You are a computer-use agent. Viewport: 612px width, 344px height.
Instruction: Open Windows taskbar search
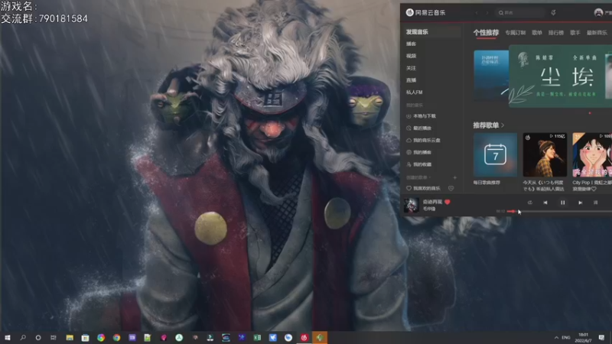click(x=23, y=338)
